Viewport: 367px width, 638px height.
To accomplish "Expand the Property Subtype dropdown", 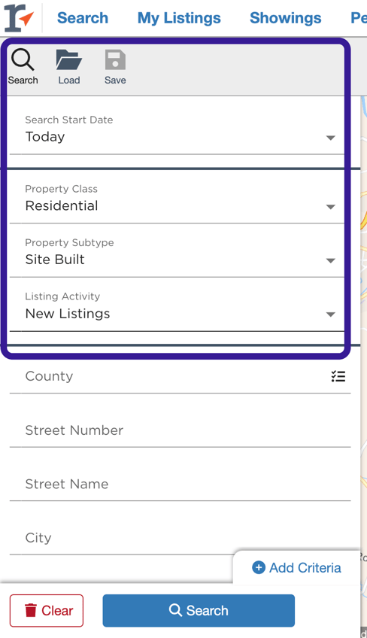I will click(177, 253).
